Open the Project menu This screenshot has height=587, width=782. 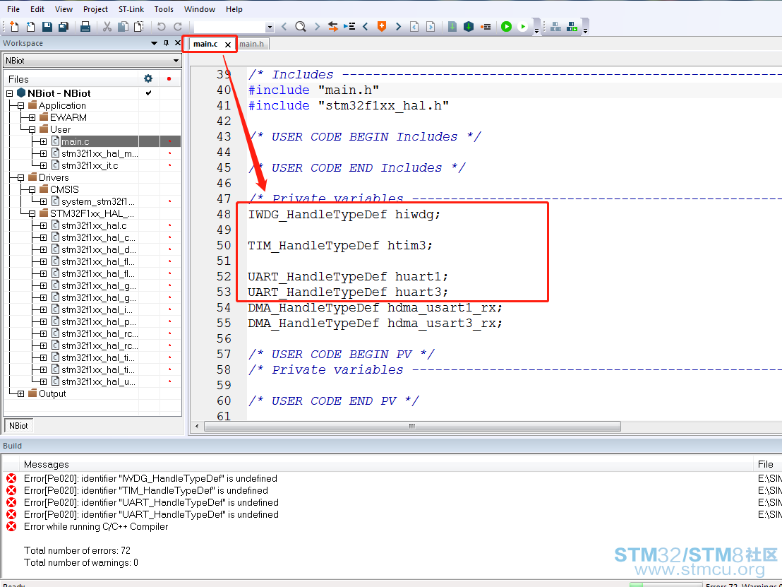(x=95, y=9)
